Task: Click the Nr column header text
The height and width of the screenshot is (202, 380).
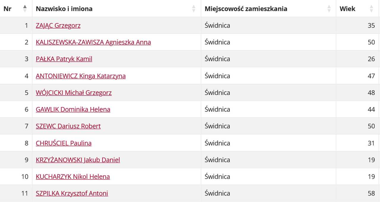Action: pos(7,9)
